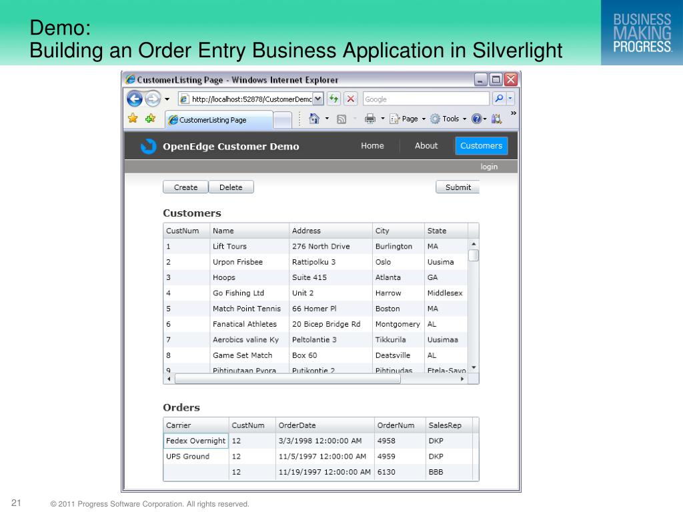Go to the Home navigation link
This screenshot has width=683, height=512.
pos(372,146)
